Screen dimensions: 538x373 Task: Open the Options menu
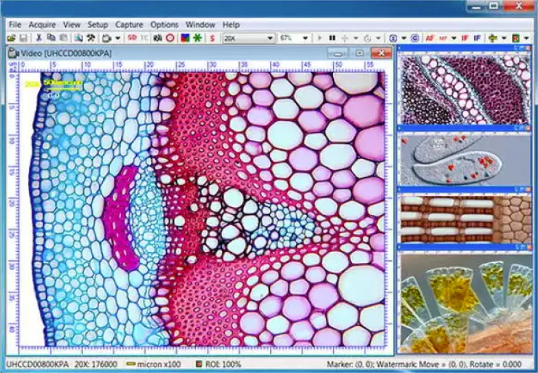pyautogui.click(x=164, y=25)
